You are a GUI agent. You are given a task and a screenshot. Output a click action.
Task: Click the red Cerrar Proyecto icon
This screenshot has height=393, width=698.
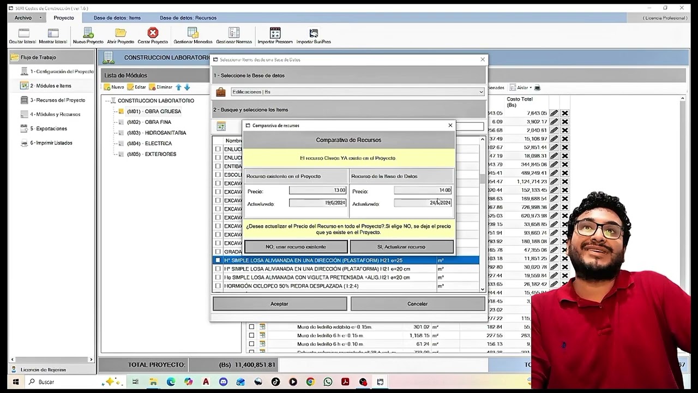(x=153, y=33)
